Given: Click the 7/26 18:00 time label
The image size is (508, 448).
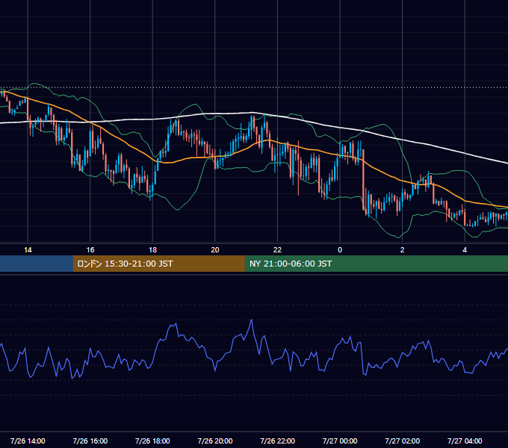Looking at the screenshot, I should [152, 441].
